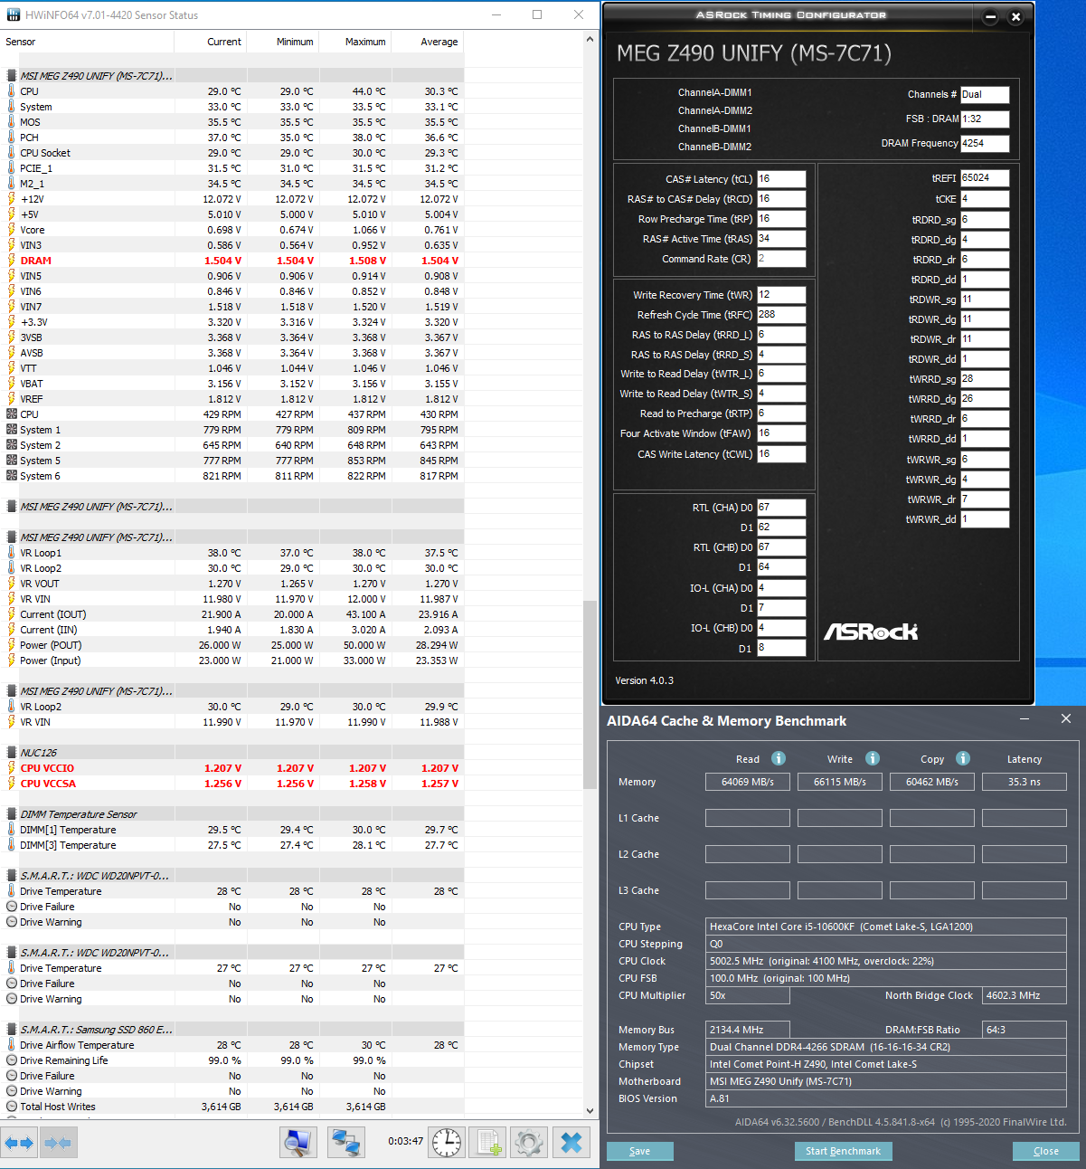
Task: Click the info icon next to Copy in AIDA64
Action: click(963, 758)
